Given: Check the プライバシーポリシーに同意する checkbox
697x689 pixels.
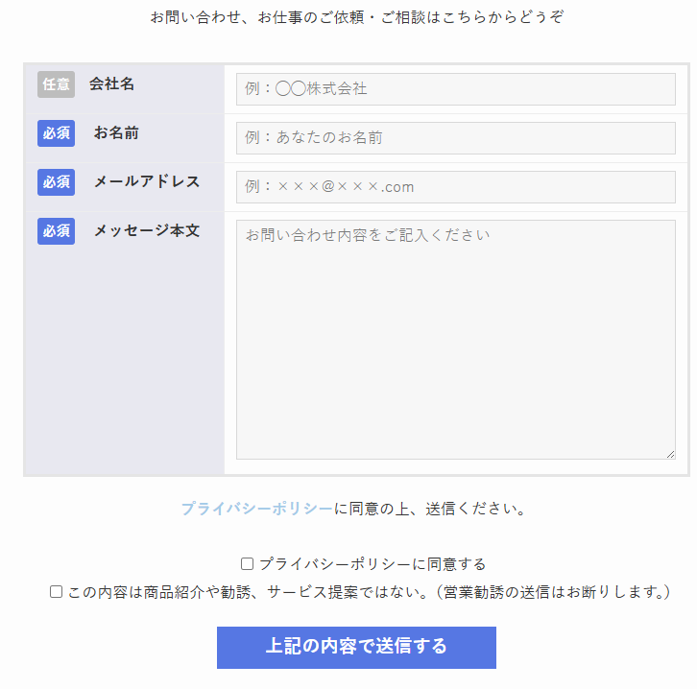Looking at the screenshot, I should pyautogui.click(x=247, y=564).
